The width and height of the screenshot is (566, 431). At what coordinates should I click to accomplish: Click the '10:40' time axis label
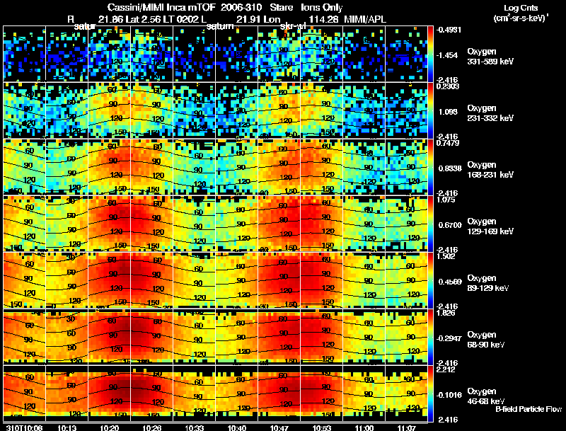pos(237,428)
